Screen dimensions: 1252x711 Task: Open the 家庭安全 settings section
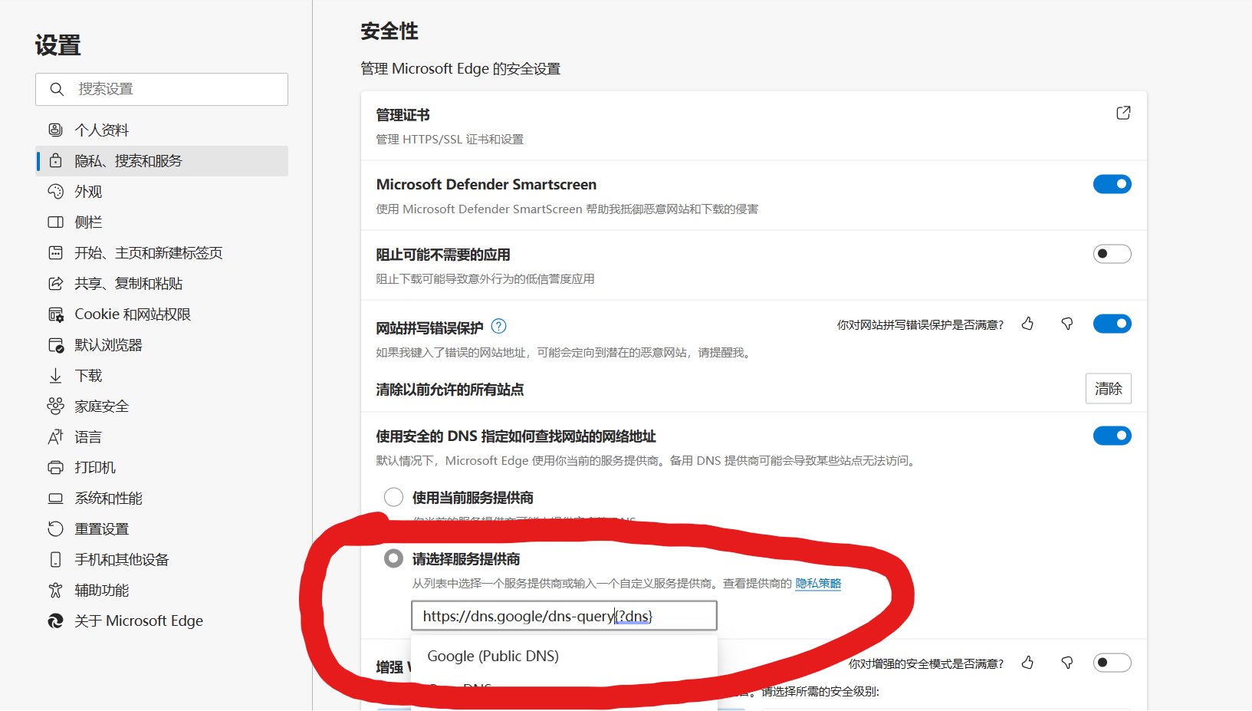tap(162, 406)
